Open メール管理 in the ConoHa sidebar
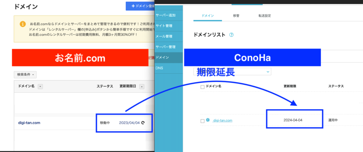 (x=168, y=36)
